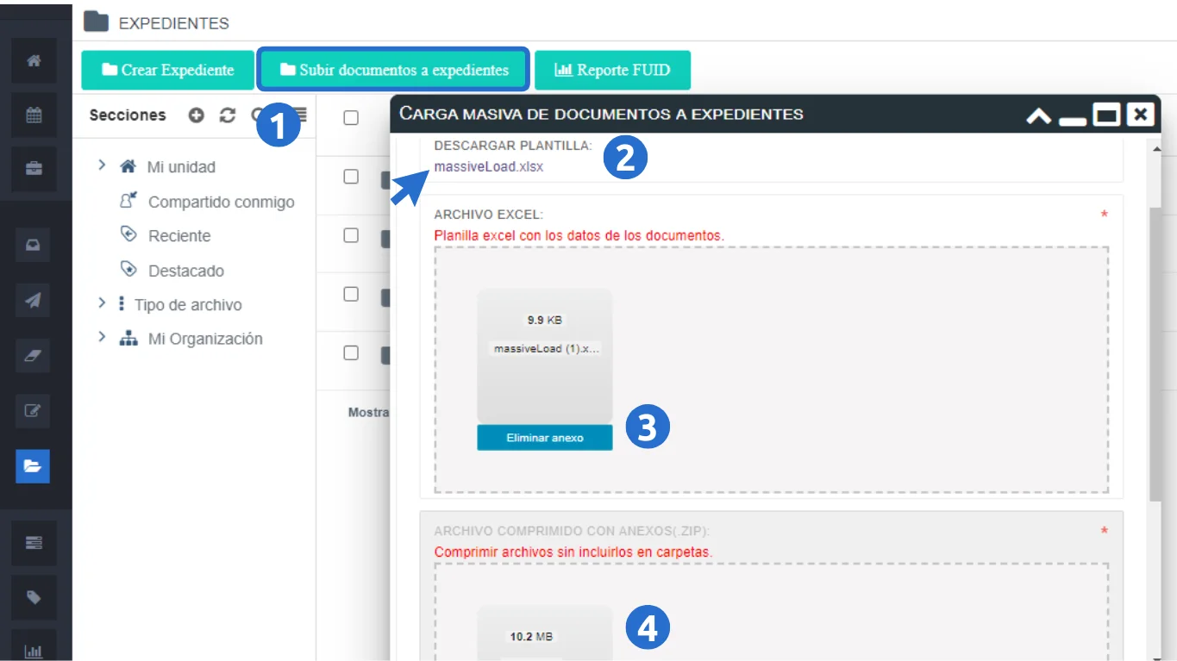This screenshot has width=1177, height=661.
Task: Click the massiveLoad (1) Excel file thumbnail
Action: point(545,356)
